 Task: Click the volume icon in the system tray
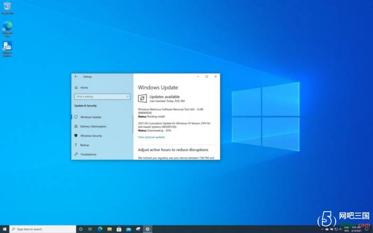click(x=340, y=229)
